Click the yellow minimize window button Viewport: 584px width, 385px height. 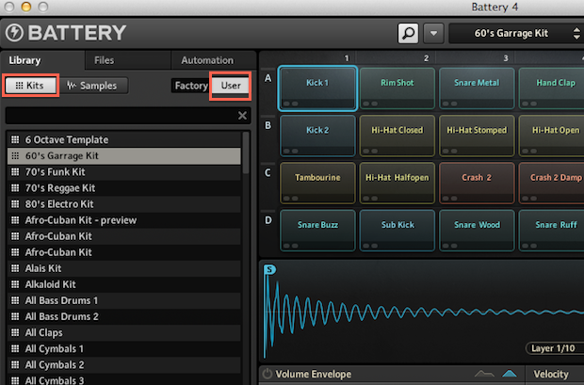point(25,7)
